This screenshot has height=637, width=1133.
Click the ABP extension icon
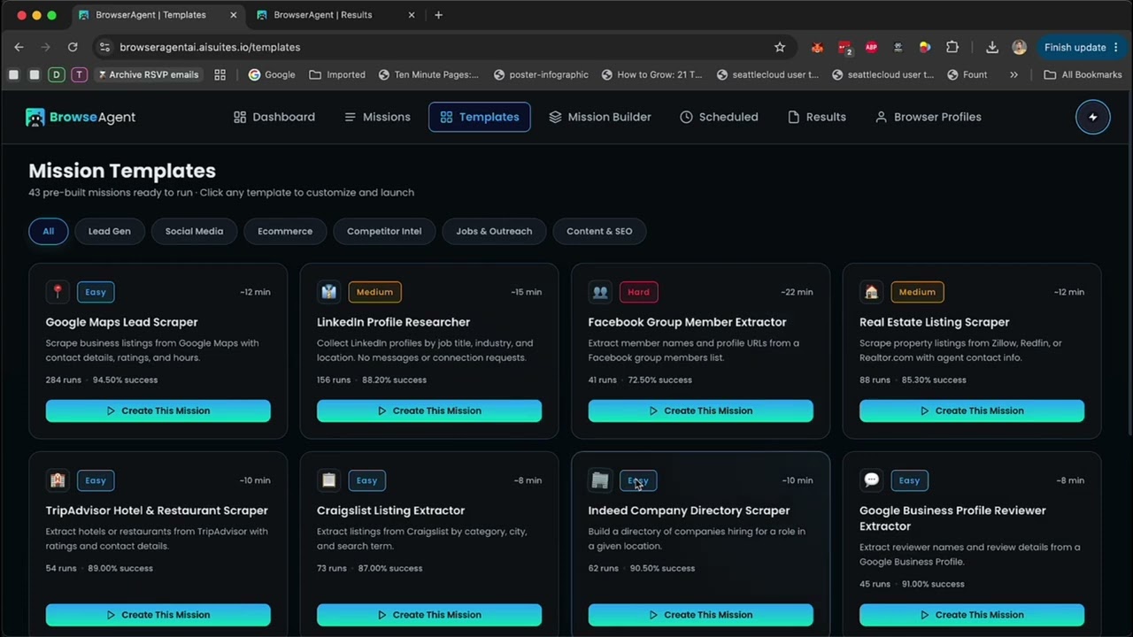pos(871,47)
